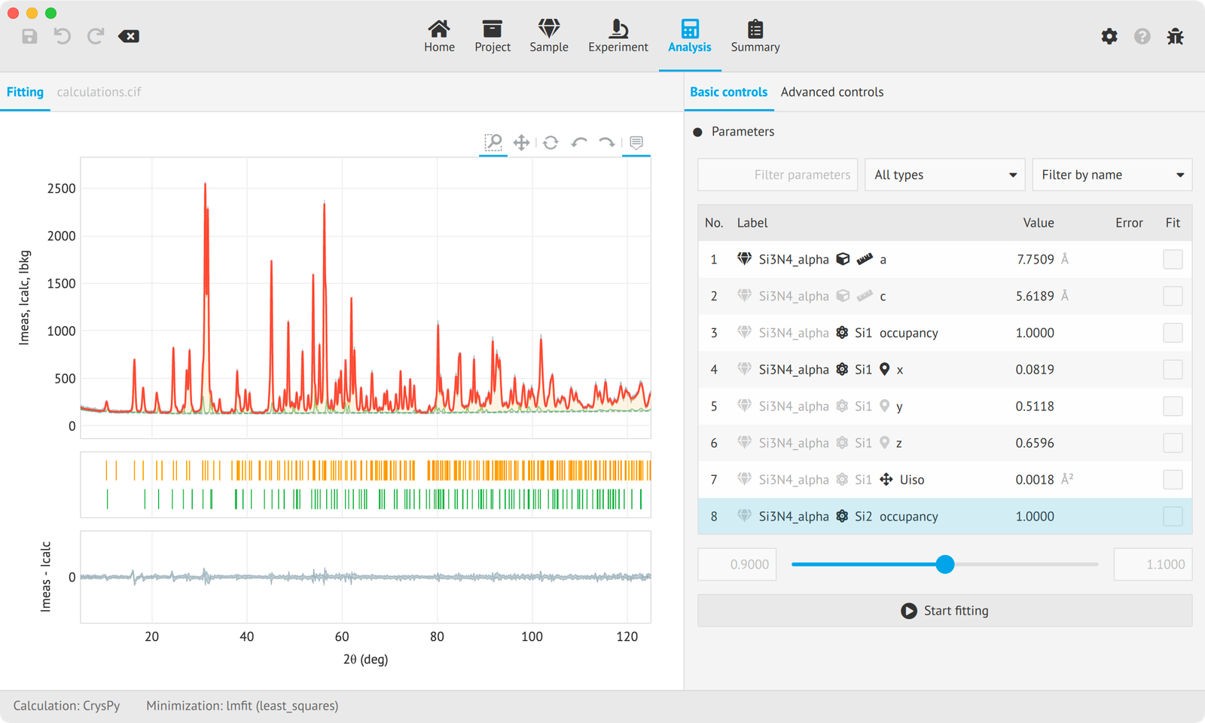This screenshot has height=723, width=1205.
Task: Switch to the Advanced controls tab
Action: coord(832,92)
